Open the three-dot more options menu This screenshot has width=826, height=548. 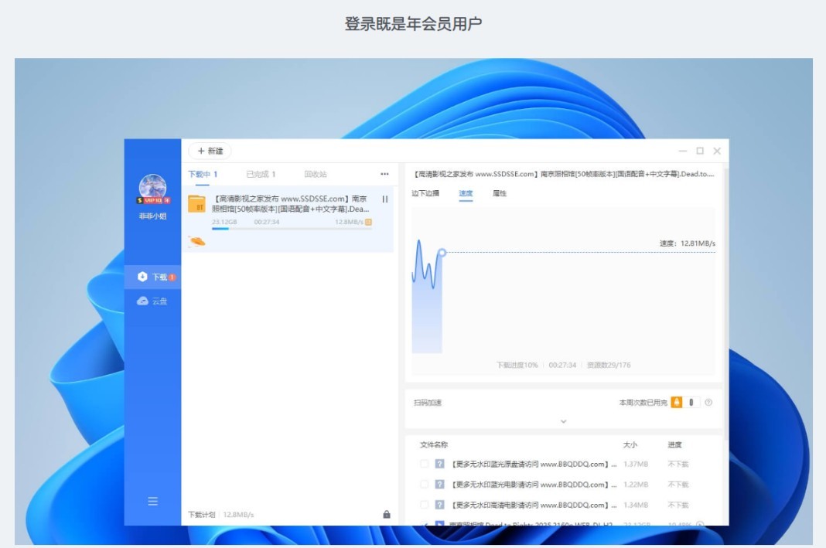point(384,174)
